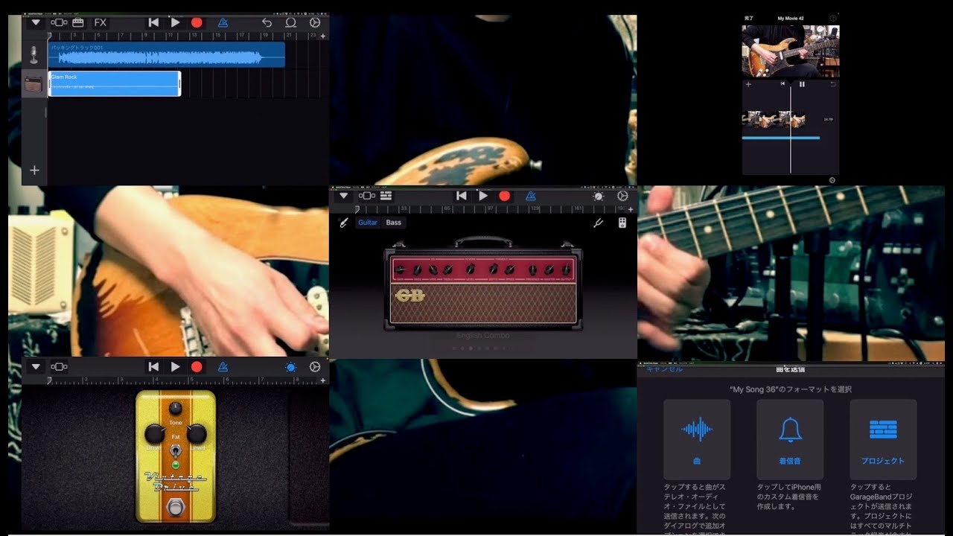Select the backing track audio region
Image resolution: width=953 pixels, height=536 pixels.
point(166,54)
